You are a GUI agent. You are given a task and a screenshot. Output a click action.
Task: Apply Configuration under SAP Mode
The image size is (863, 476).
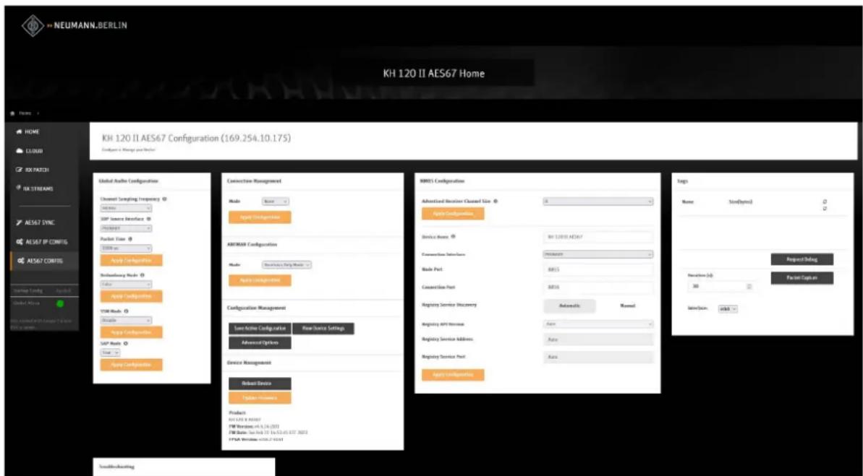(x=131, y=365)
